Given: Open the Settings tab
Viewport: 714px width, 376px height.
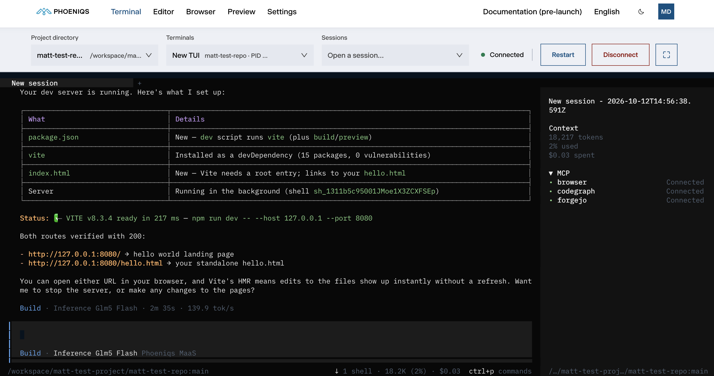Looking at the screenshot, I should pos(281,12).
